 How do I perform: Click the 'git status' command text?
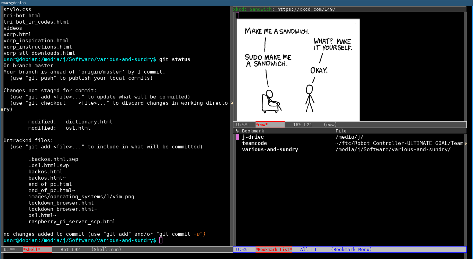click(x=175, y=59)
